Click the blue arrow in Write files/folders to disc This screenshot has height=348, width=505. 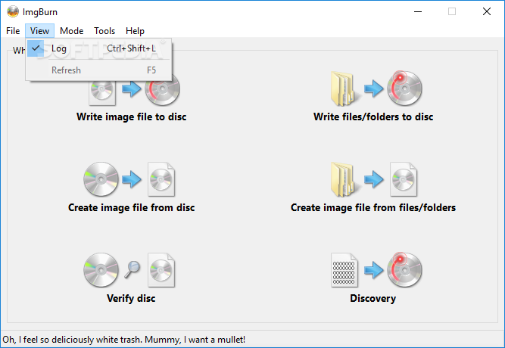pyautogui.click(x=373, y=89)
